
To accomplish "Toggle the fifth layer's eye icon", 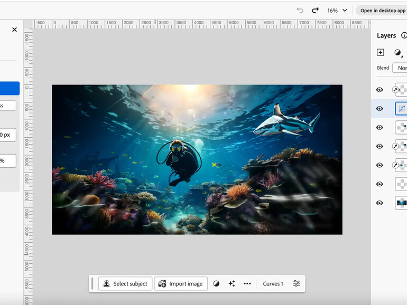I will pyautogui.click(x=380, y=165).
